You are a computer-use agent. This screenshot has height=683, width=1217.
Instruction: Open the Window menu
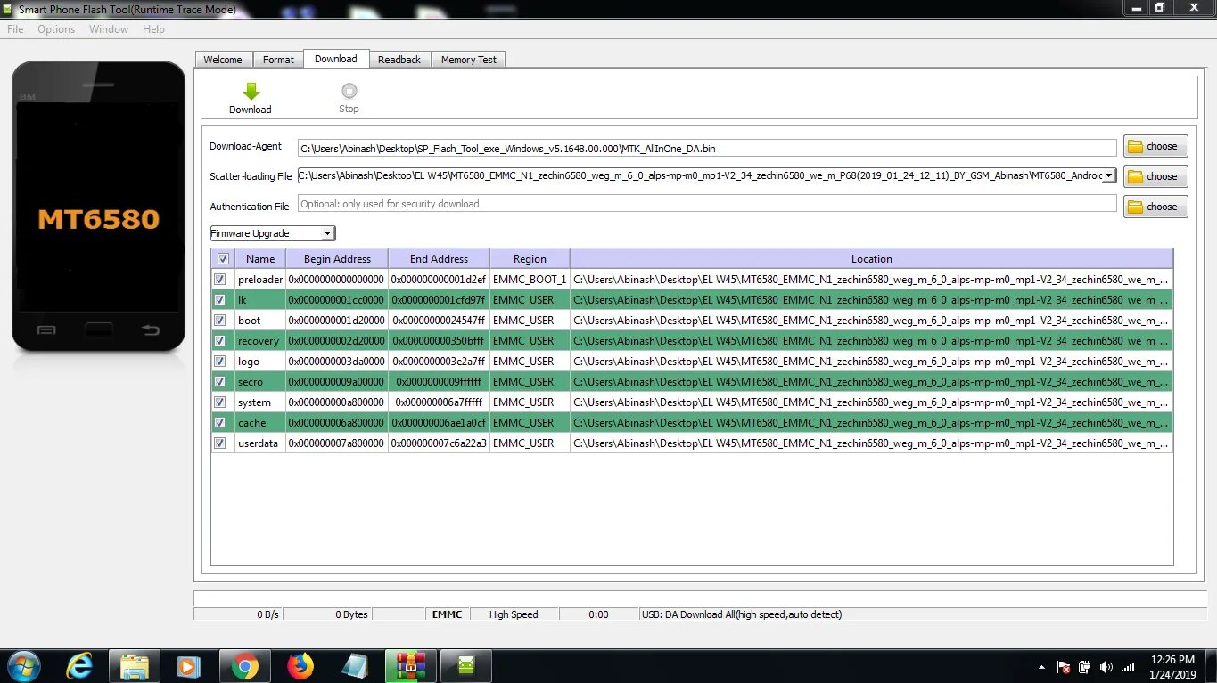click(109, 29)
